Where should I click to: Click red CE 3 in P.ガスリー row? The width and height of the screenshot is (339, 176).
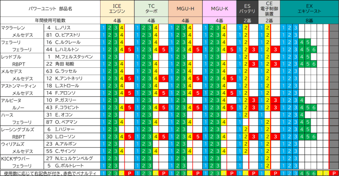pyautogui.click(x=275, y=101)
